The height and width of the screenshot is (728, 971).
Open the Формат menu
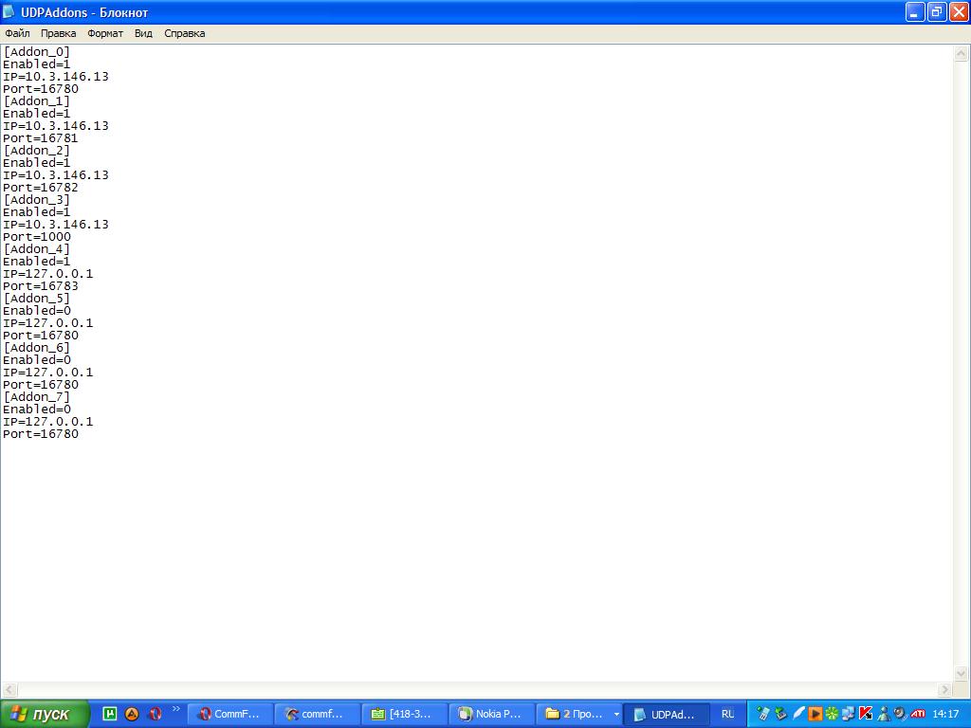pos(105,33)
